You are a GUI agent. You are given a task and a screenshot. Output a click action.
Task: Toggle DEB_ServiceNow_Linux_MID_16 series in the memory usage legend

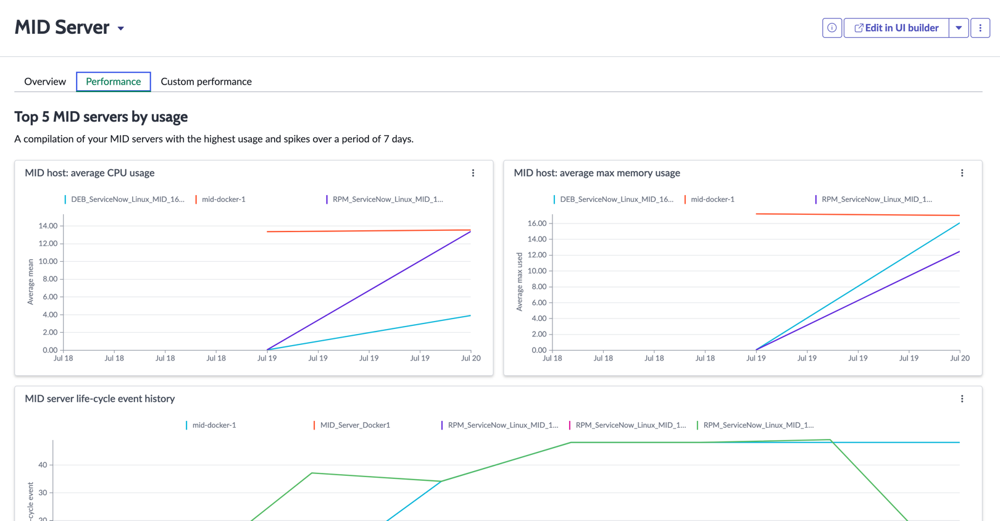coord(613,199)
